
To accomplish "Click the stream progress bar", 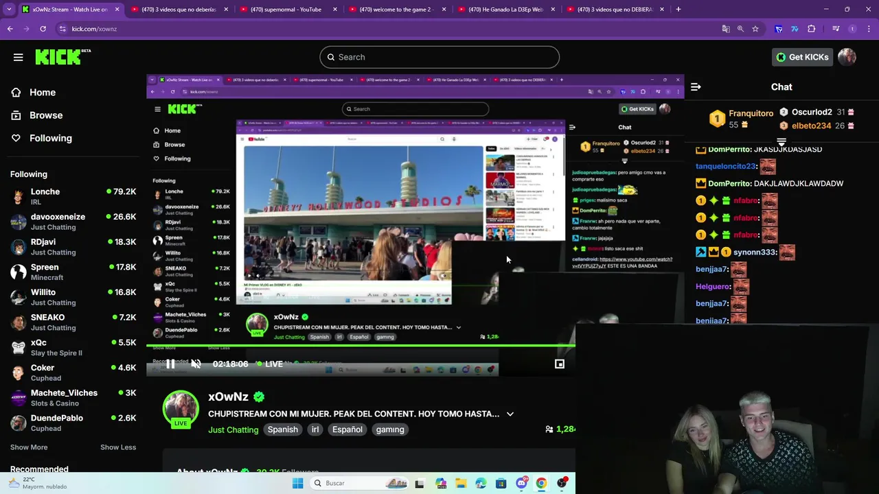I will (x=361, y=346).
